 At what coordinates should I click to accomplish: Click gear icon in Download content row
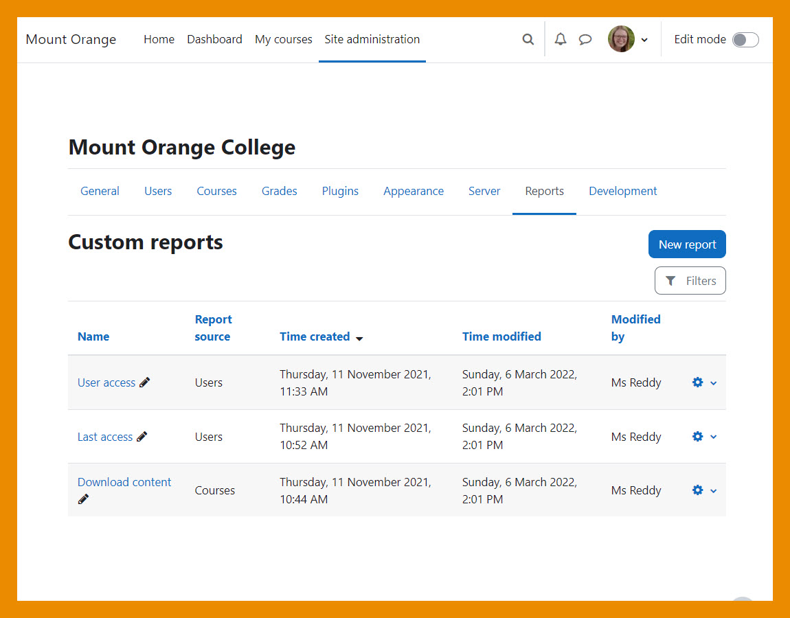[x=697, y=490]
